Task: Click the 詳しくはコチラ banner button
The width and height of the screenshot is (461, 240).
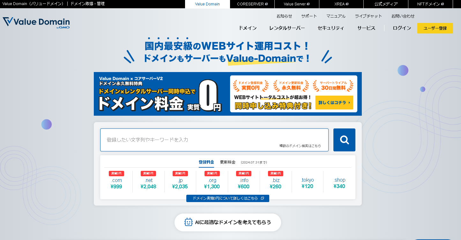Action: [x=334, y=103]
